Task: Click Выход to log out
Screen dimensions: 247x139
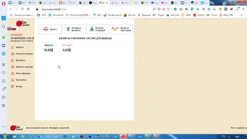Action: 19,86
